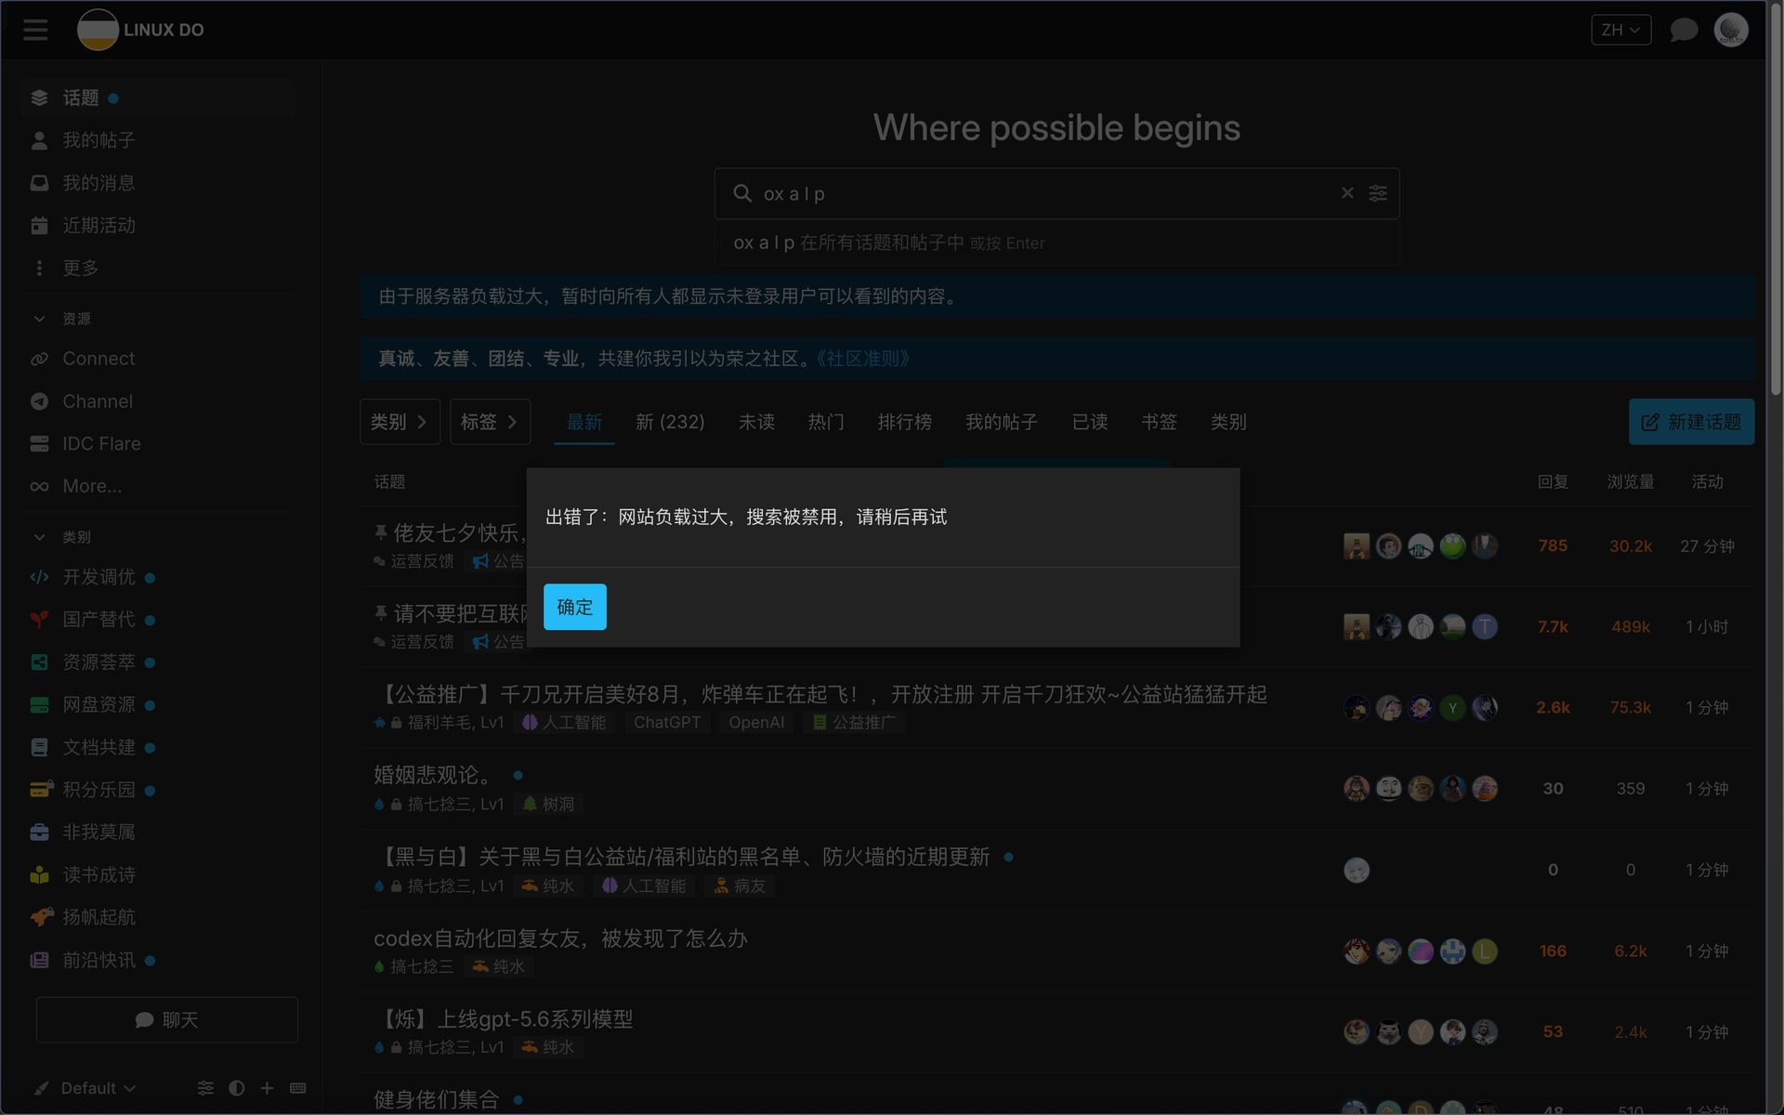
Task: Click the 积分乐园 category card icon
Action: (41, 790)
